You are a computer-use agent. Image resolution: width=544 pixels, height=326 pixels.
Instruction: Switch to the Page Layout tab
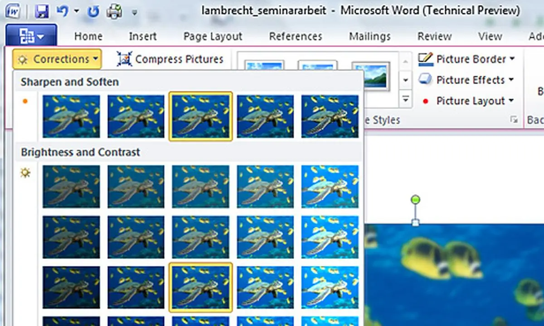tap(213, 36)
